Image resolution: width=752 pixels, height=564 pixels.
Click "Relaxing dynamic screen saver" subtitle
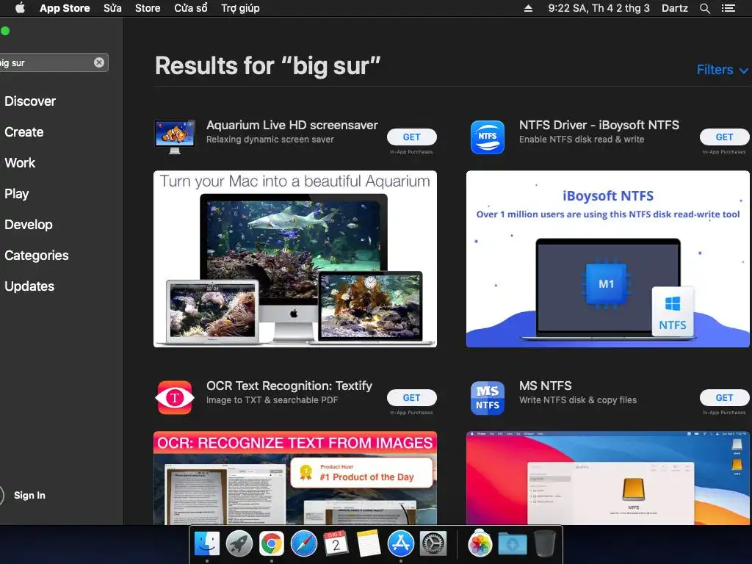point(270,140)
